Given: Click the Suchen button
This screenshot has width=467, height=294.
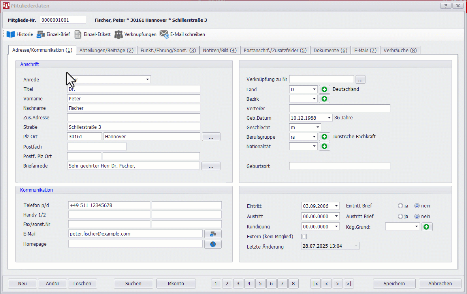Looking at the screenshot, I should [x=133, y=283].
